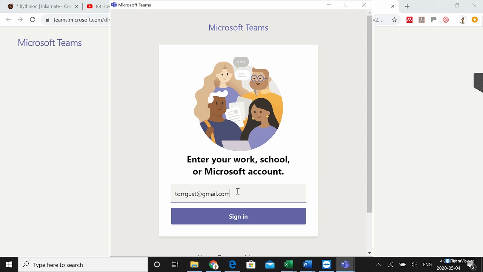483x272 pixels.
Task: Click the Sign in button
Action: pyautogui.click(x=238, y=216)
